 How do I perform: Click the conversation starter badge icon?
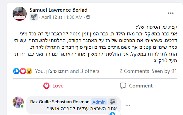(112, 102)
